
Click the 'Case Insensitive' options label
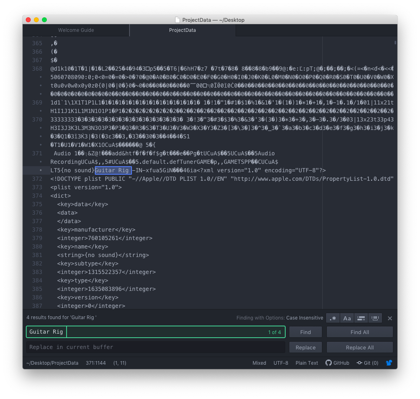[305, 318]
